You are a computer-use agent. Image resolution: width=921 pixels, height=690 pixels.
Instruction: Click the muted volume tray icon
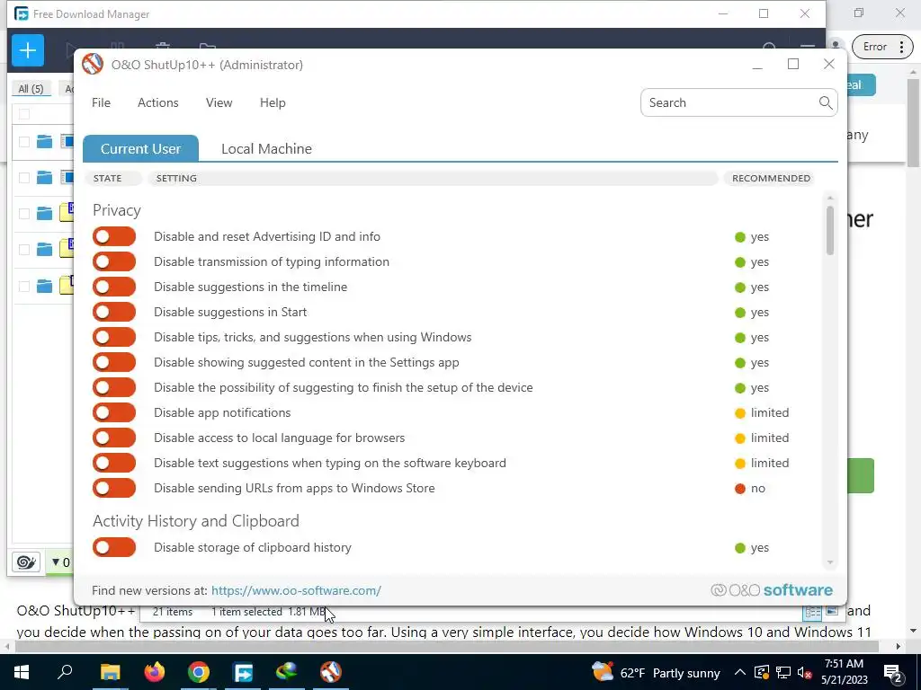(x=804, y=673)
